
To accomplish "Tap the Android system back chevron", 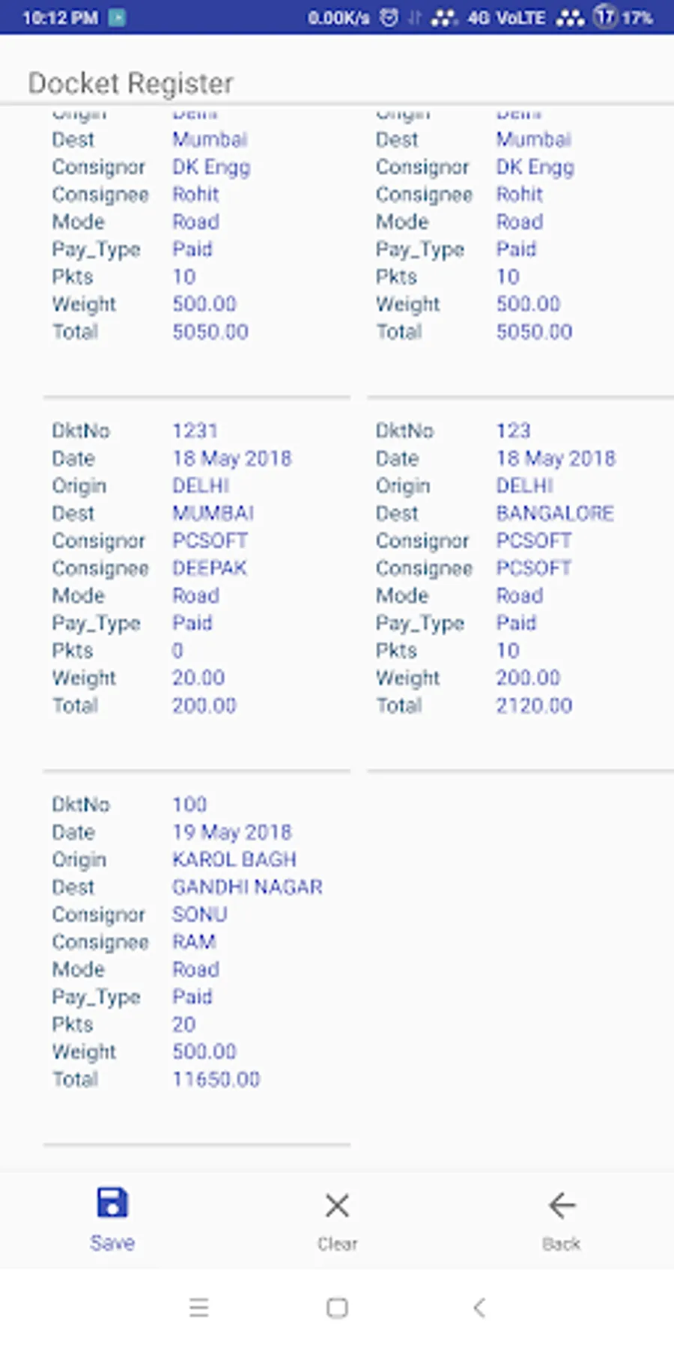I will 479,1308.
